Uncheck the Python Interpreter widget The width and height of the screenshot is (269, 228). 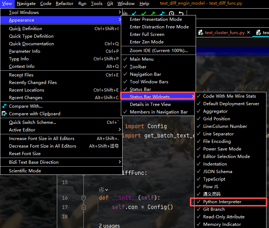click(231, 202)
